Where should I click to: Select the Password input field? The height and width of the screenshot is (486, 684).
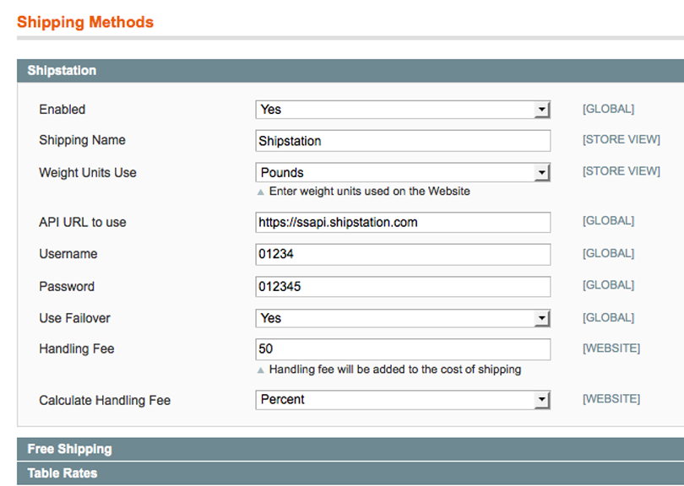click(403, 287)
